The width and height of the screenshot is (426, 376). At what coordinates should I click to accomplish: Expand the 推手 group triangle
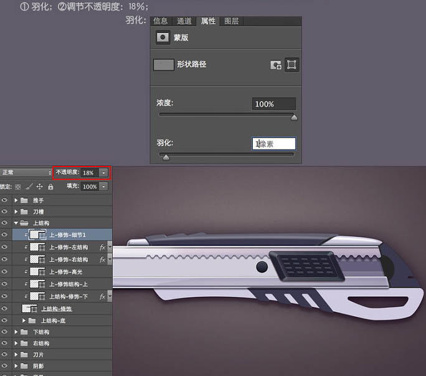[x=16, y=201]
